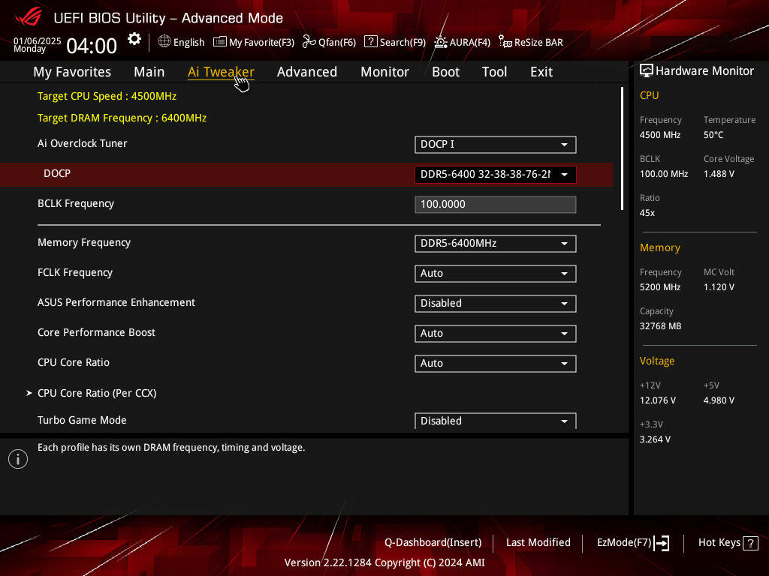Open AURA(F4) lighting options
Image resolution: width=769 pixels, height=576 pixels.
pyautogui.click(x=463, y=42)
